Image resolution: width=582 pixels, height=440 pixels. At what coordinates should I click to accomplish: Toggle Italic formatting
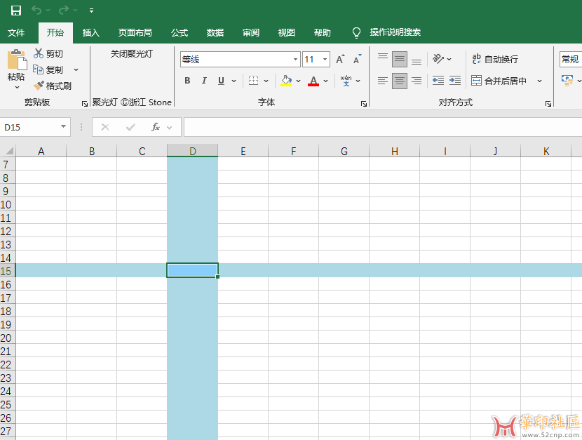[x=204, y=81]
